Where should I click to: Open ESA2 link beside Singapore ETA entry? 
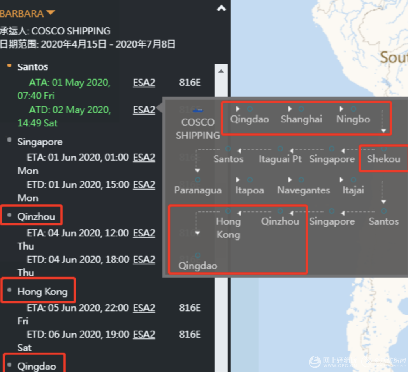coord(144,158)
